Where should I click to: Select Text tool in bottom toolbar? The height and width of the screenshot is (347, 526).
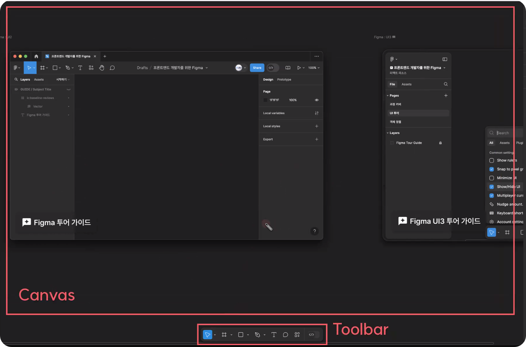point(274,335)
